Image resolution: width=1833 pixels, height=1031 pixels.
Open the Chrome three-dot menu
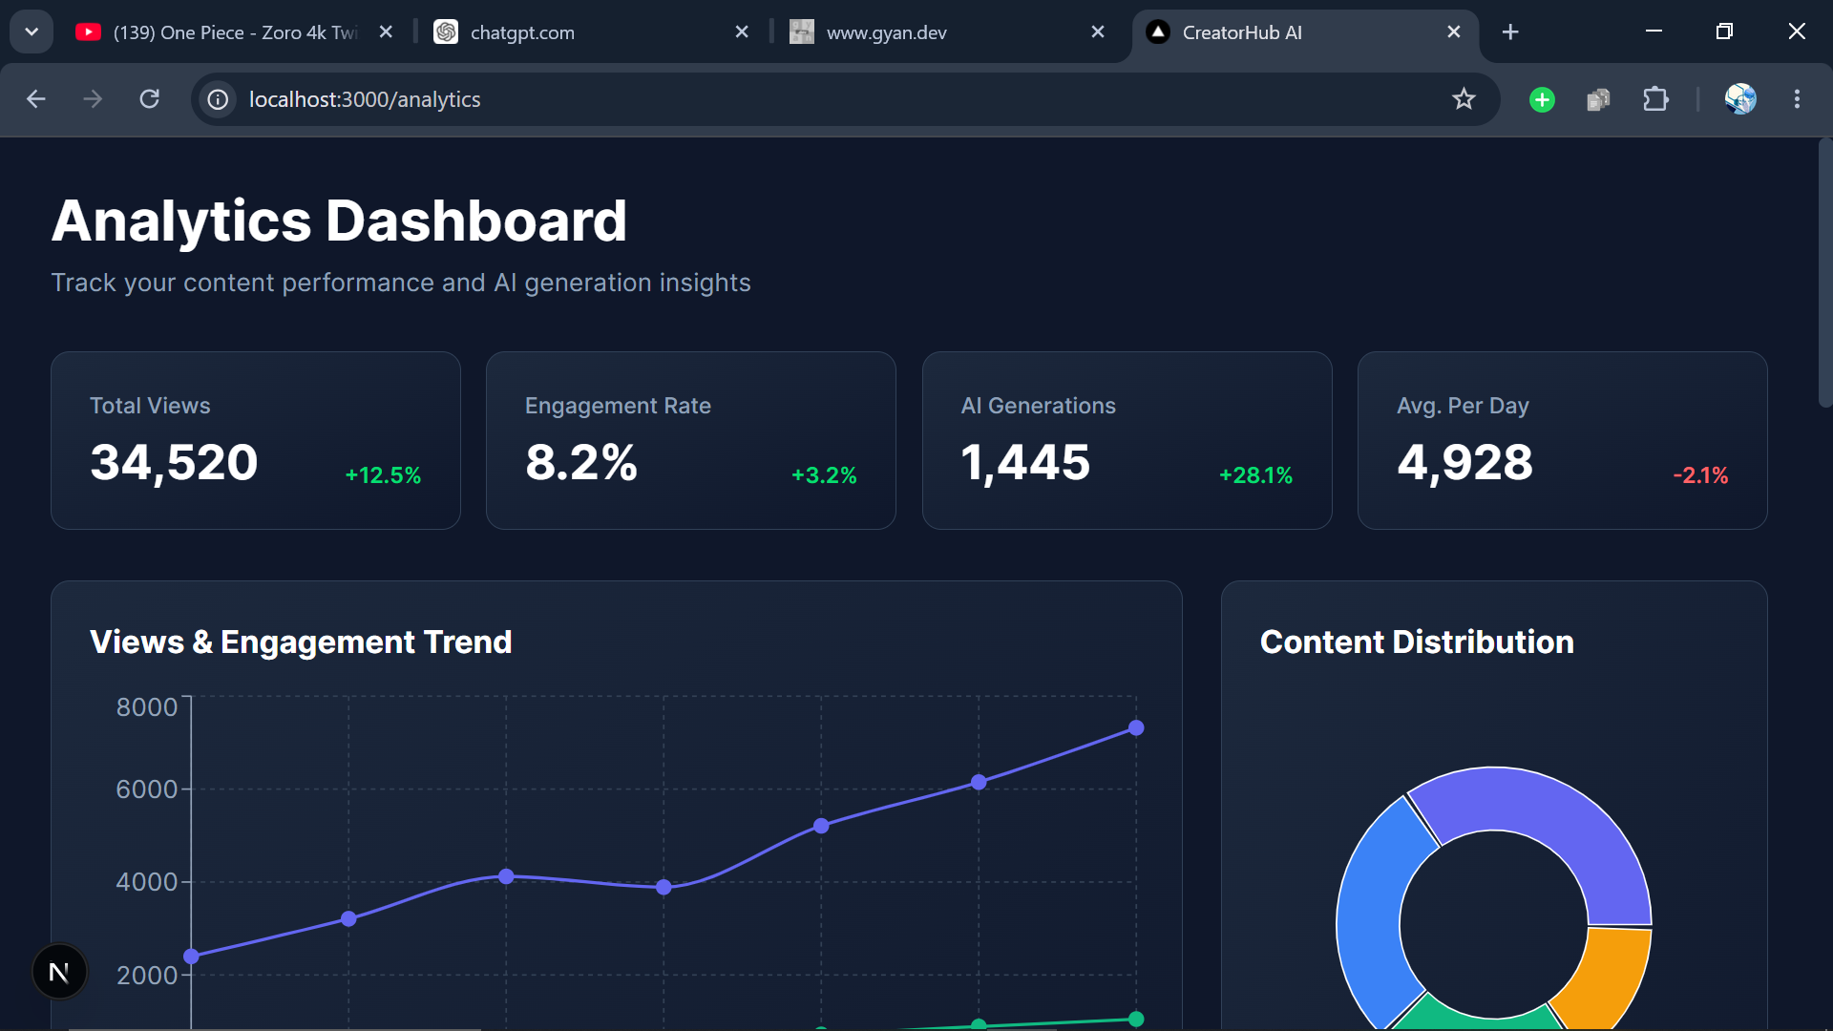tap(1797, 99)
